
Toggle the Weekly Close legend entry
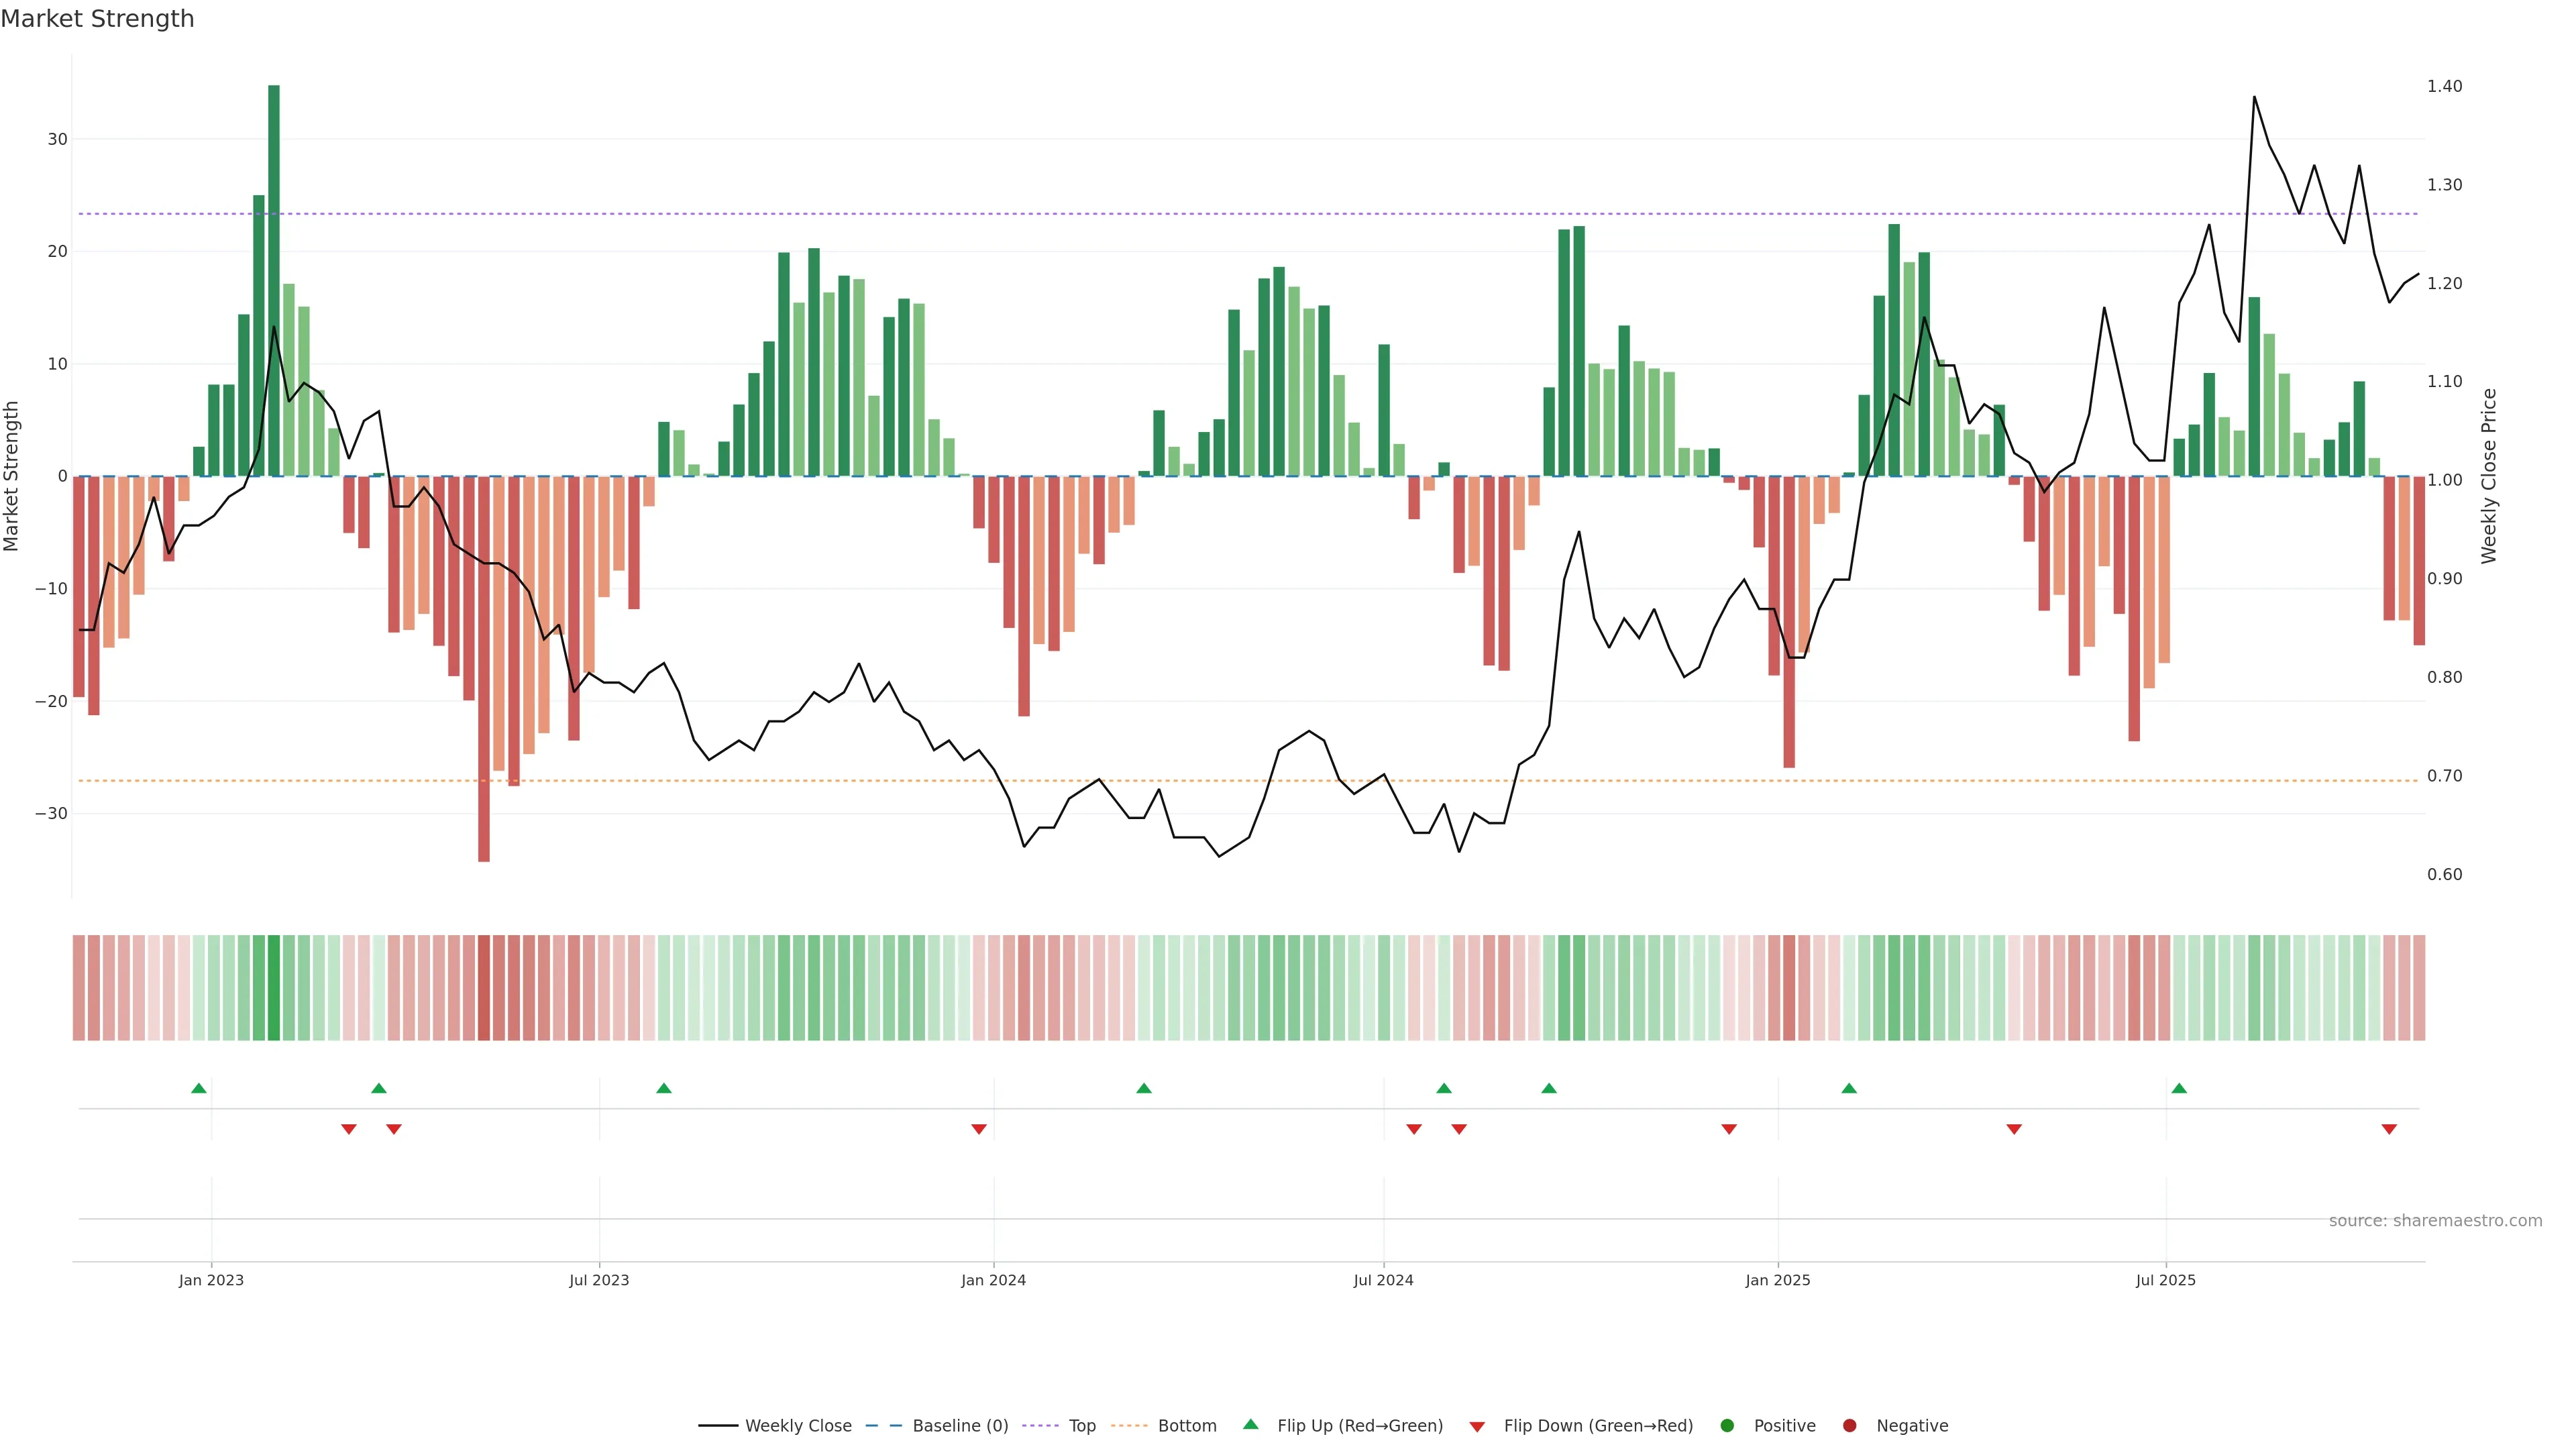point(797,1426)
